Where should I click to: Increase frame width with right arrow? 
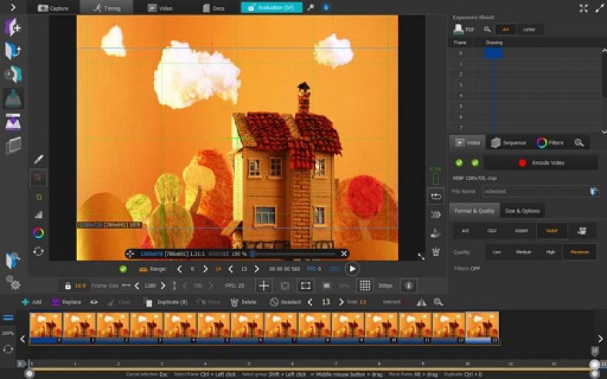coord(163,286)
